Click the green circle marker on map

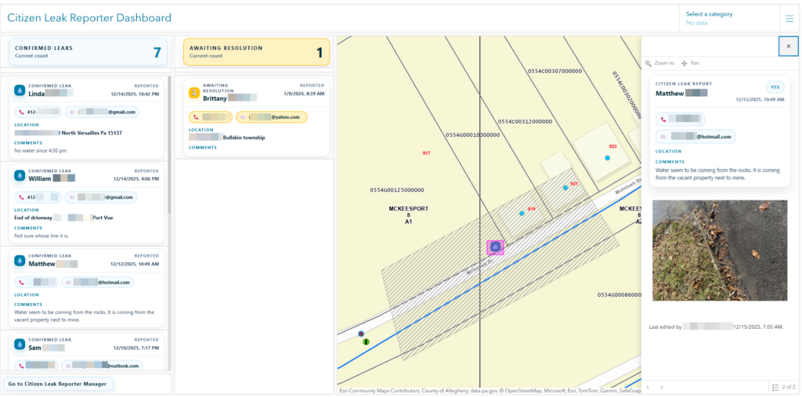tap(366, 341)
